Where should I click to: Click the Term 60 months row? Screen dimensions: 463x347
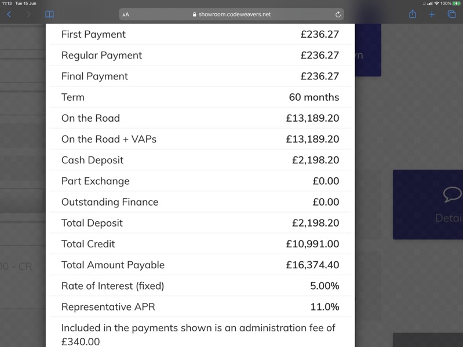tap(200, 97)
